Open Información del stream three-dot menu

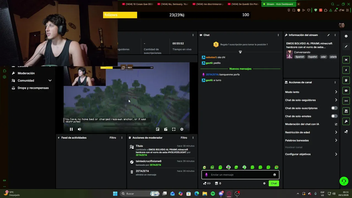click(x=335, y=35)
